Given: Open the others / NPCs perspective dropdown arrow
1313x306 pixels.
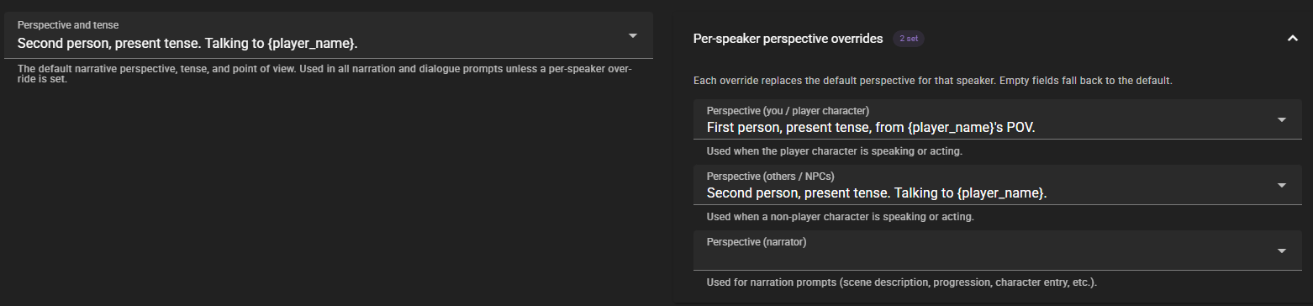Looking at the screenshot, I should tap(1282, 185).
